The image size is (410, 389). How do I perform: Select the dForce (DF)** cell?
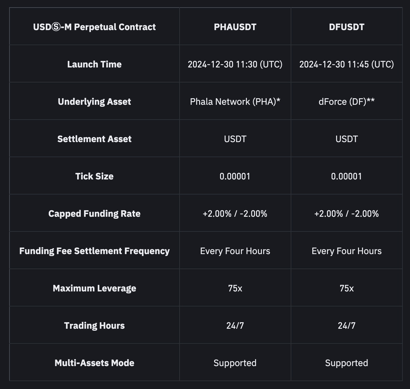(x=347, y=102)
